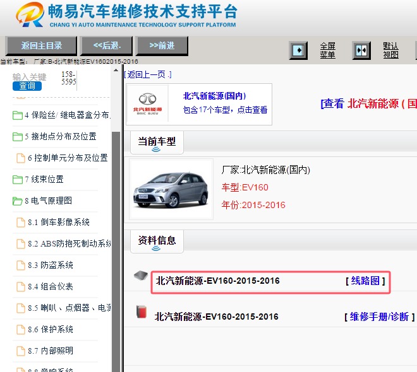Select the 默认视图 label
This screenshot has width=417, height=372.
click(390, 50)
